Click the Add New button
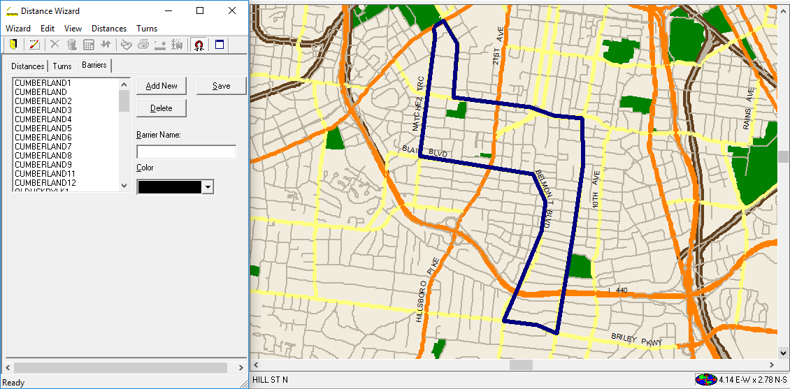 click(161, 86)
